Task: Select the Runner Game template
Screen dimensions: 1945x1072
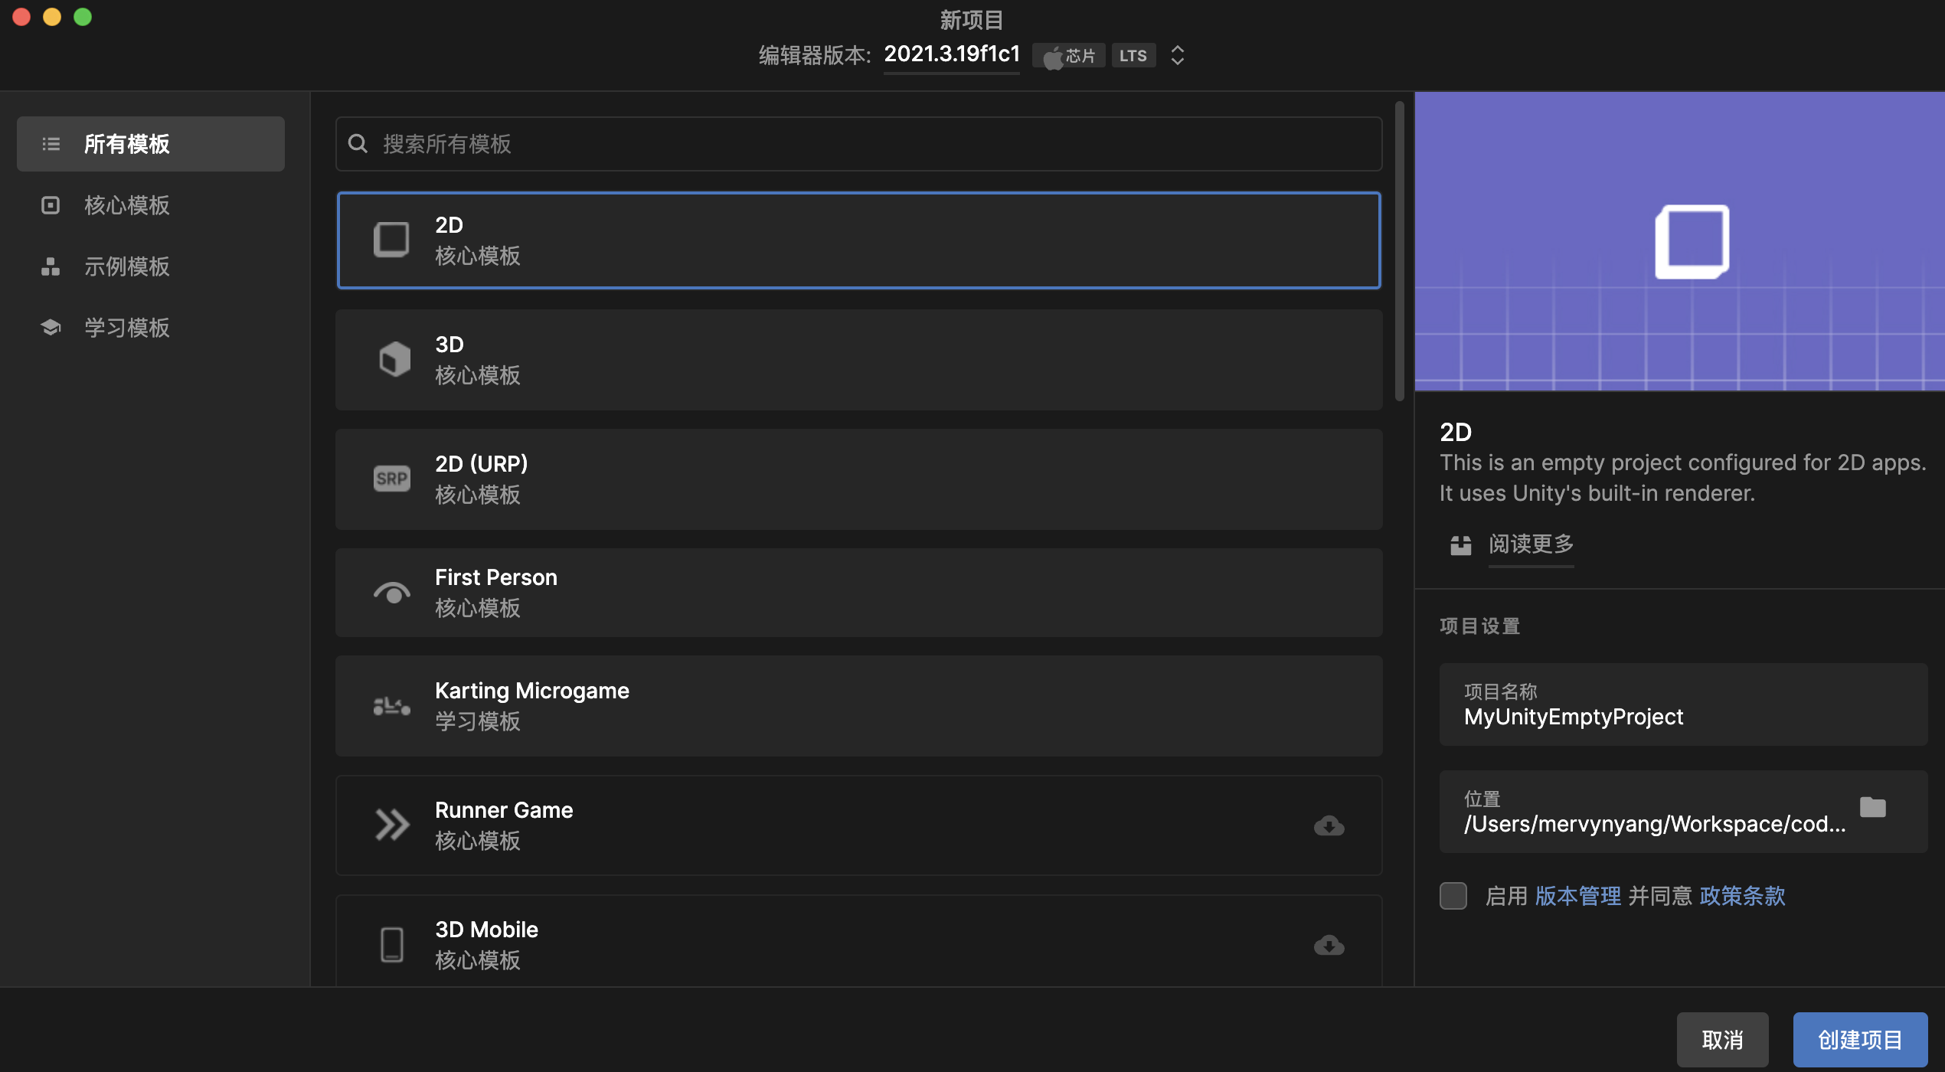Action: click(858, 825)
